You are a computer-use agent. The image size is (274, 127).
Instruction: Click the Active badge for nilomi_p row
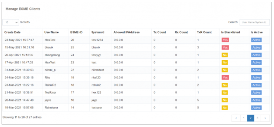click(x=256, y=70)
